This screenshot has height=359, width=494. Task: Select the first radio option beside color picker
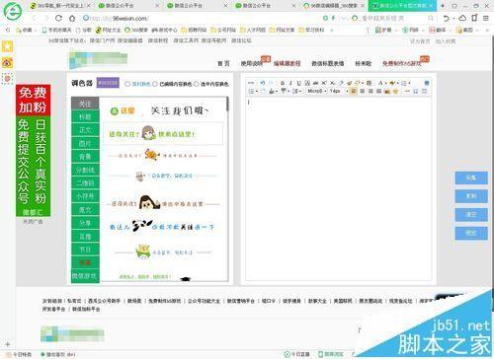click(127, 84)
